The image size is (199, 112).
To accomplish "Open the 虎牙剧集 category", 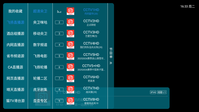I will pos(40,90).
